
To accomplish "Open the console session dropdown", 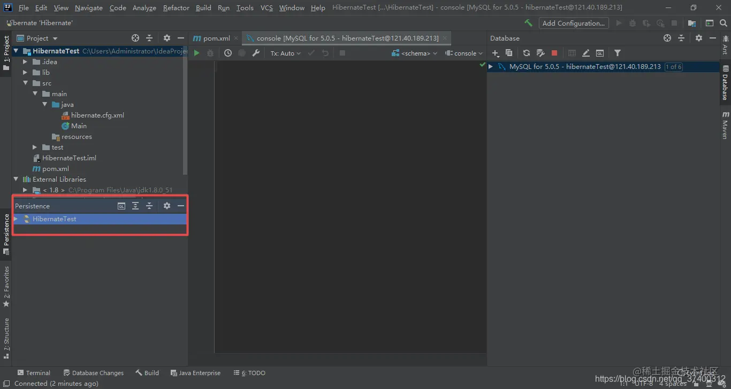I will (x=464, y=53).
